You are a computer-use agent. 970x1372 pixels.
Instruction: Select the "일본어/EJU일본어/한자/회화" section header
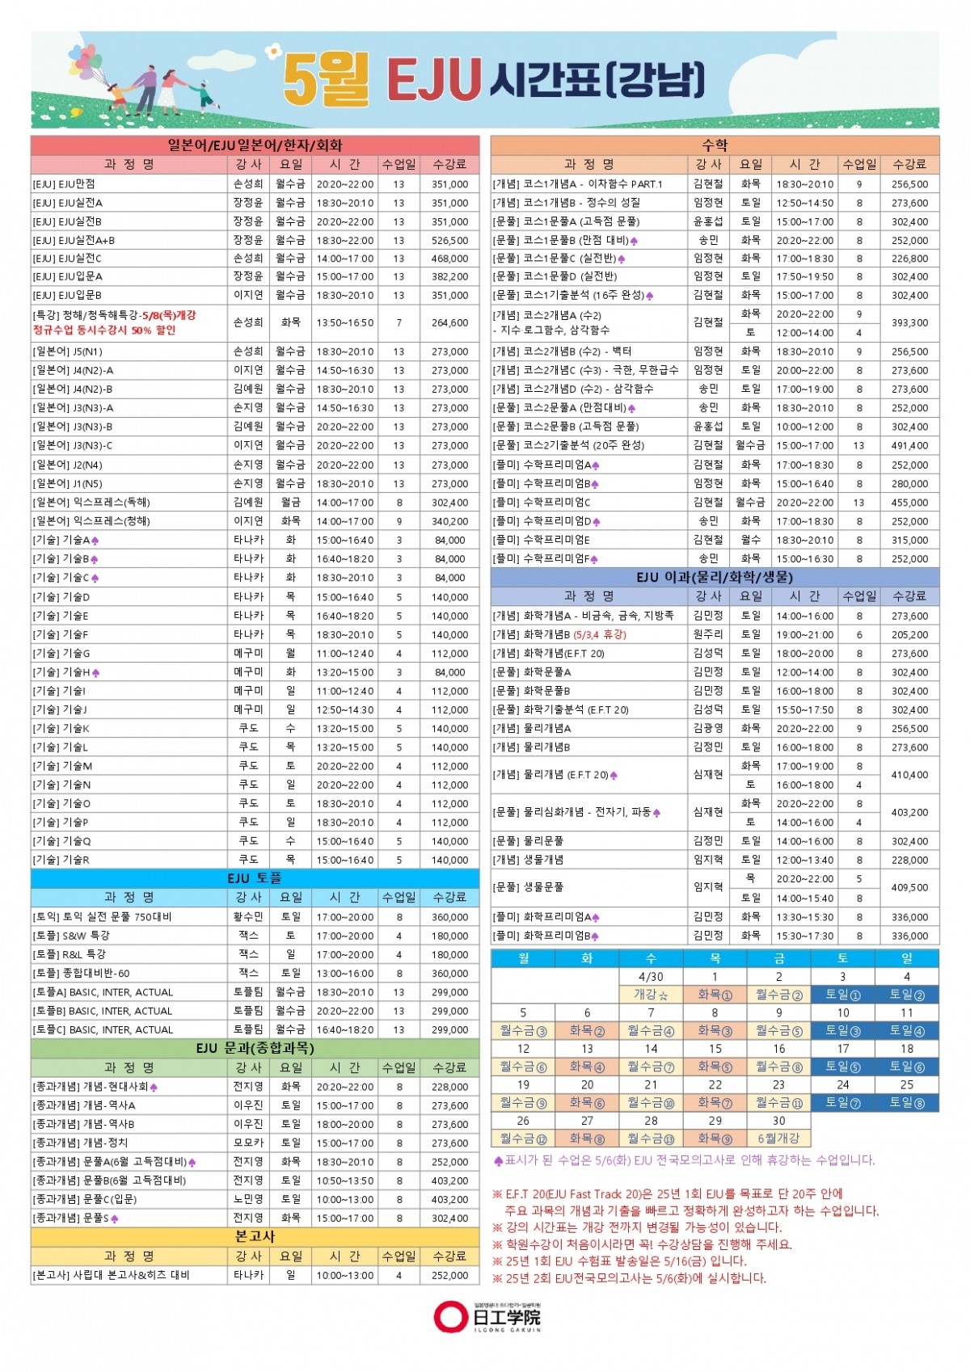[255, 145]
